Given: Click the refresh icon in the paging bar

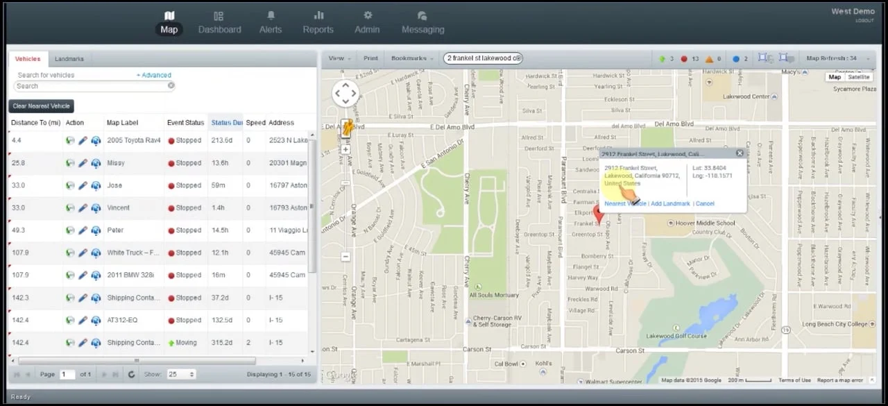Looking at the screenshot, I should (131, 375).
